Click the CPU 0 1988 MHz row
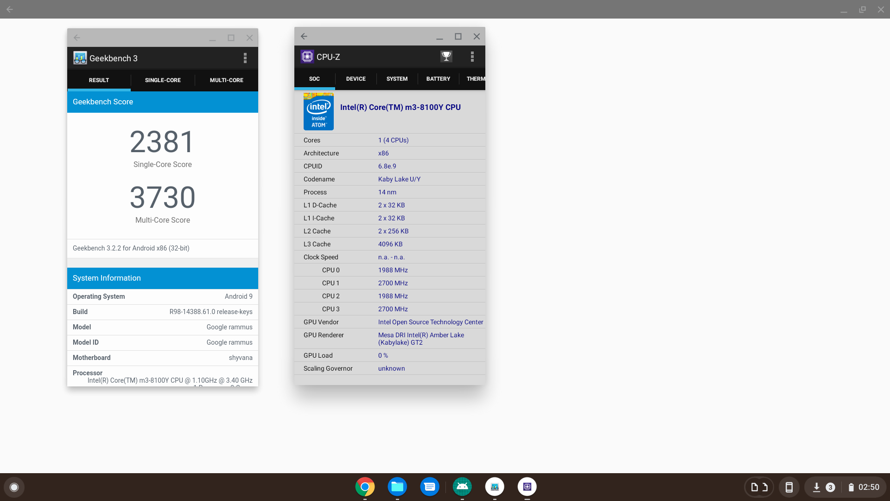The image size is (890, 501). pyautogui.click(x=390, y=270)
